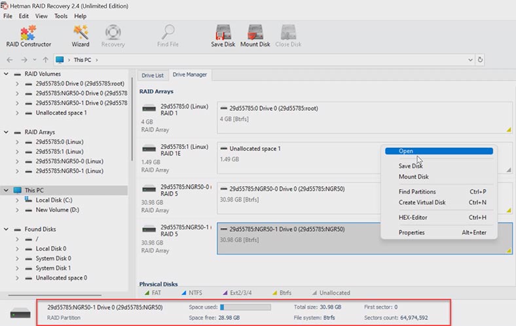
Task: Go up one level arrow
Action: tap(45, 60)
